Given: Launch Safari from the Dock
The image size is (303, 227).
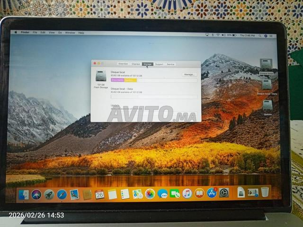Looking at the screenshot, I should 62,194.
